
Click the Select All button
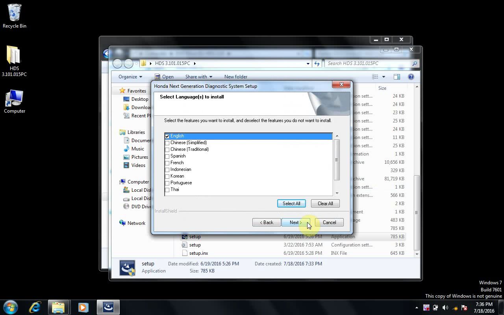[291, 204]
